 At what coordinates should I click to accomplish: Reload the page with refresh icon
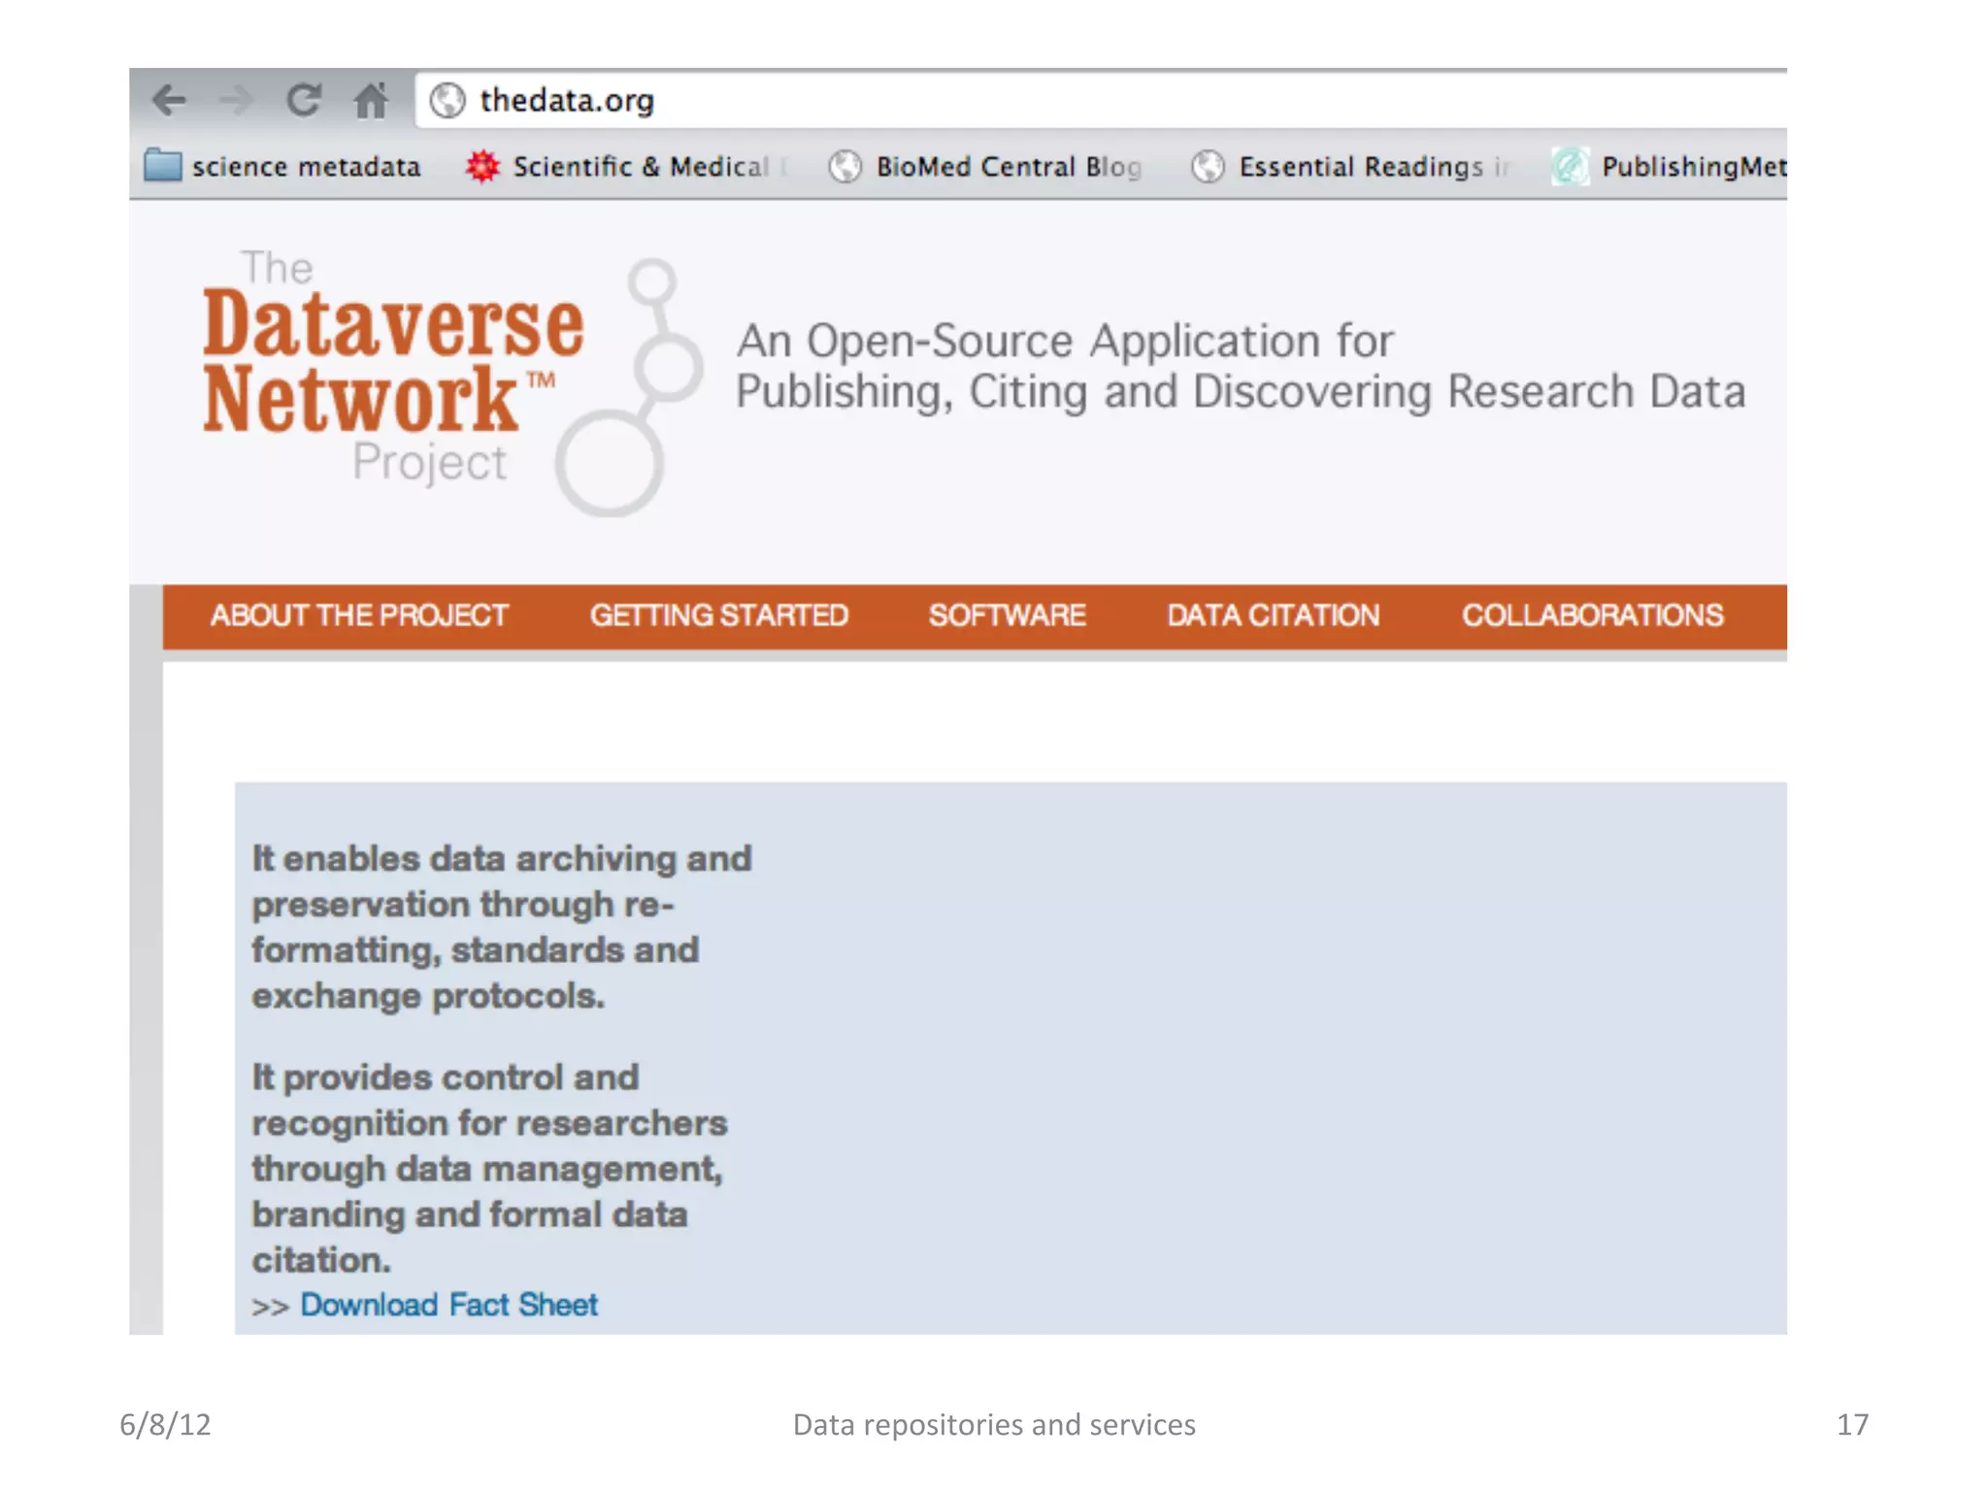click(304, 100)
